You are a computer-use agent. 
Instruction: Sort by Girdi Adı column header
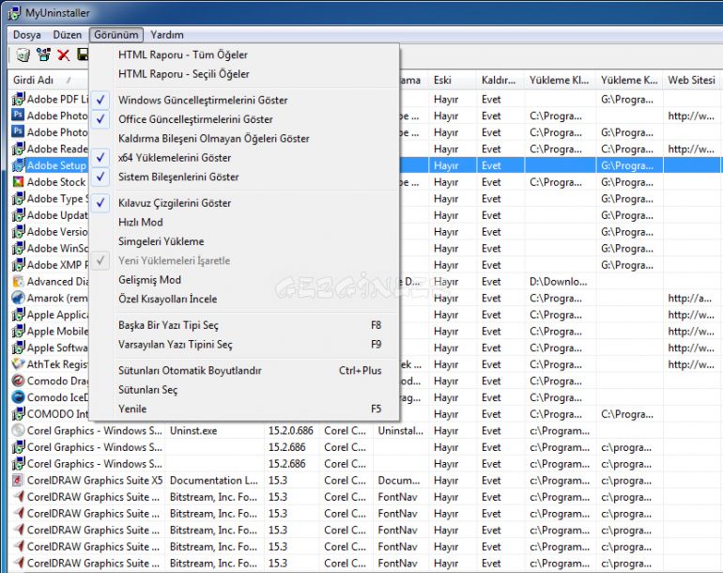[49, 80]
